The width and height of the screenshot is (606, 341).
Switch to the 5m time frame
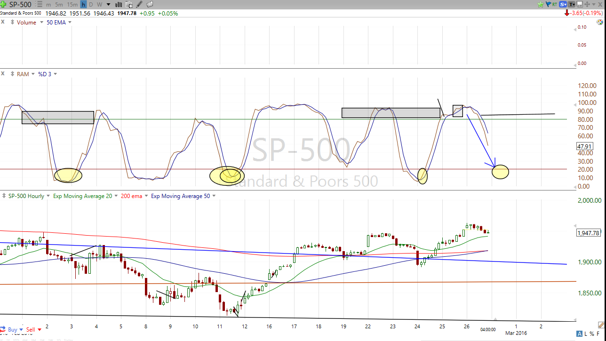59,5
